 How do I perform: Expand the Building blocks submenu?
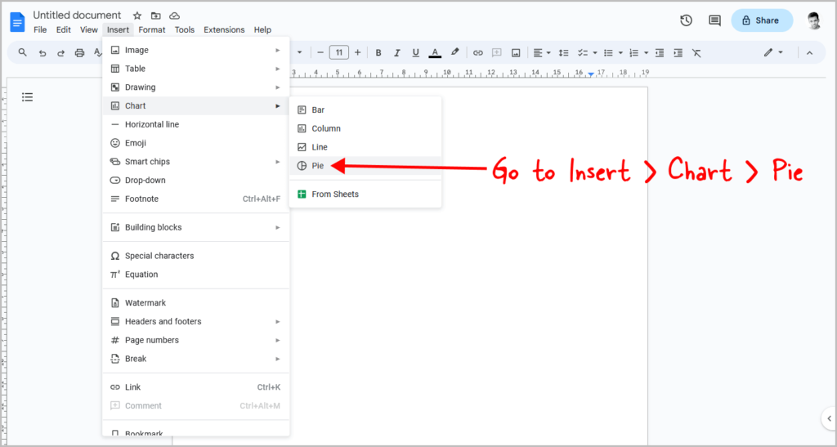pos(196,227)
